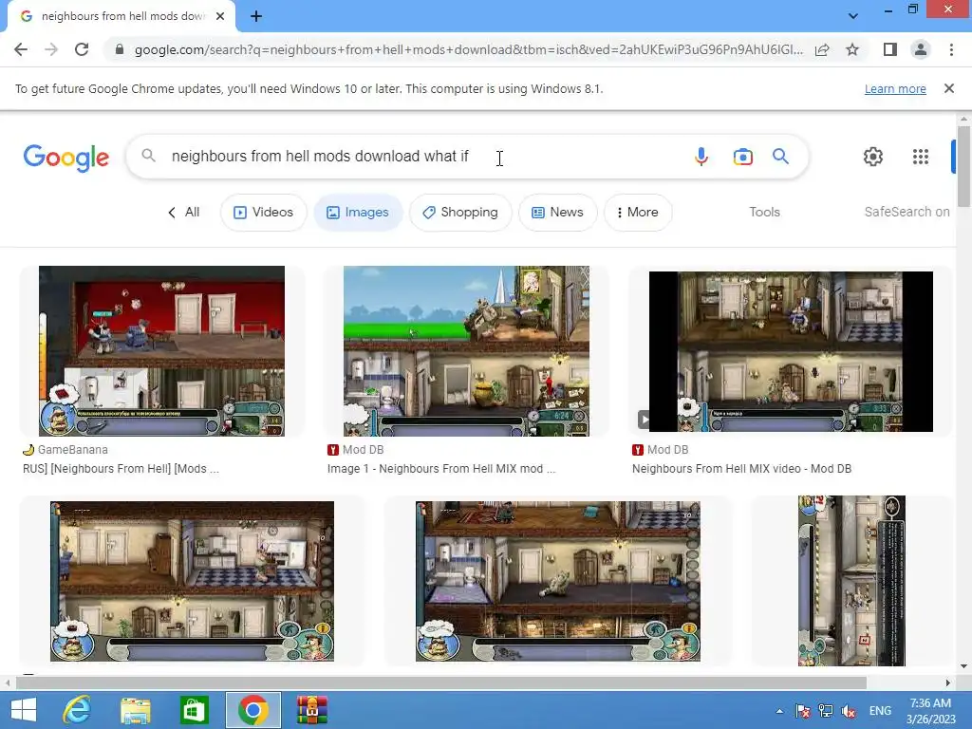Open the Action Center flag icon
Screen dimensions: 972x729
tap(803, 711)
